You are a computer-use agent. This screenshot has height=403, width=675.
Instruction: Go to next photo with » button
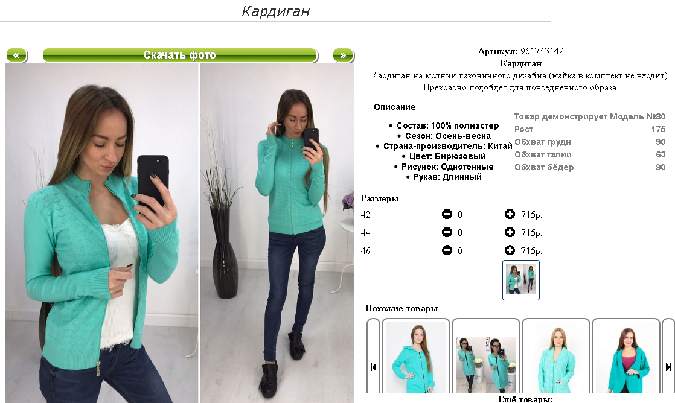(343, 55)
